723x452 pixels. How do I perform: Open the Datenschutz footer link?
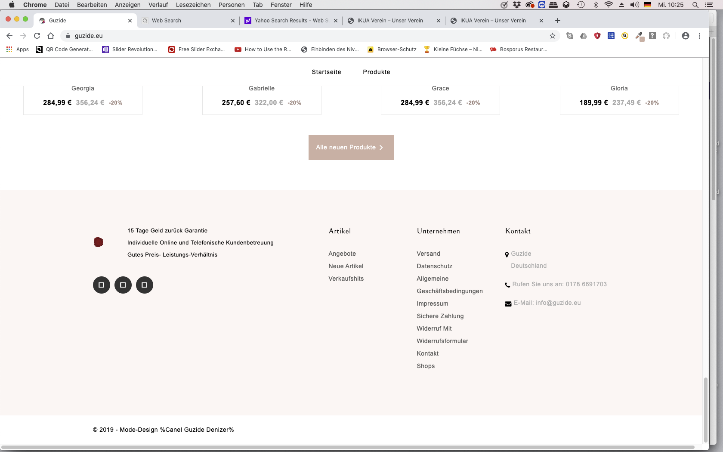(435, 266)
